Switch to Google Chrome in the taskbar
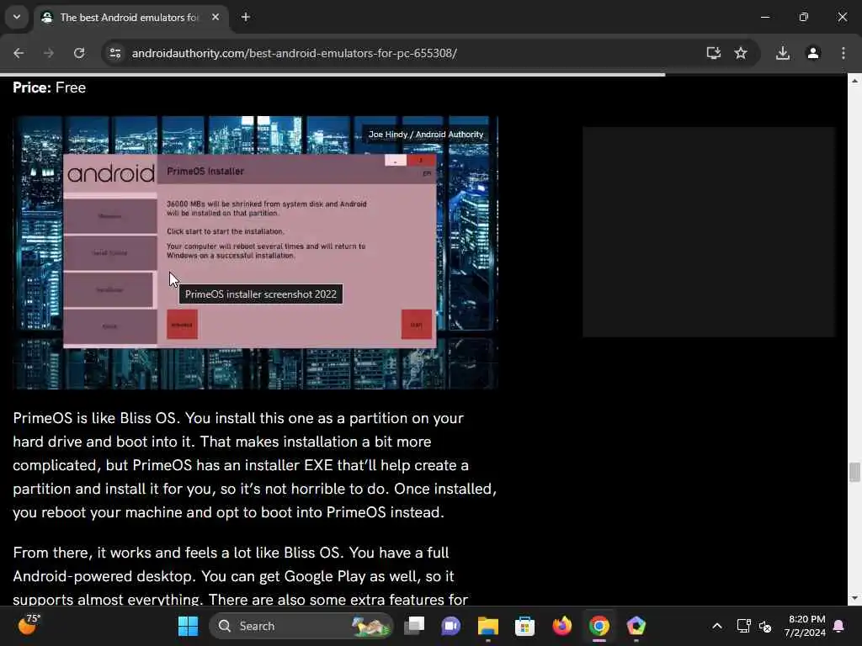This screenshot has width=862, height=646. tap(599, 626)
